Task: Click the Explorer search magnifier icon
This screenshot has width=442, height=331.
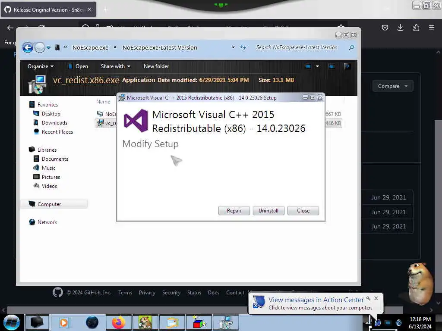Action: (351, 47)
